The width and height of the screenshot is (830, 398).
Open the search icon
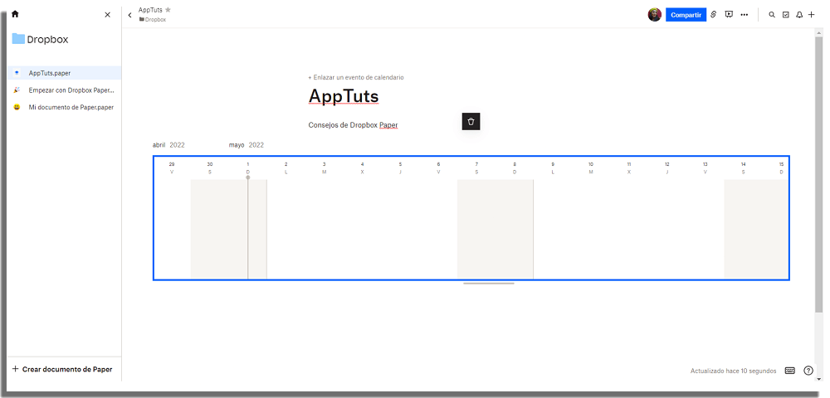pos(772,15)
